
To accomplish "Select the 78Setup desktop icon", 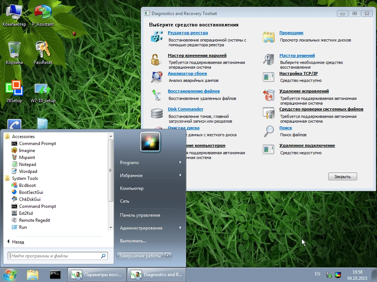I will click(x=14, y=91).
